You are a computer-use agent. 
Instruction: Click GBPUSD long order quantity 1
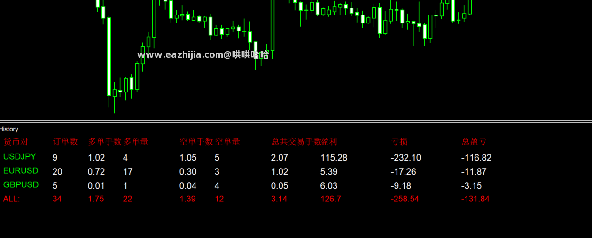click(125, 186)
